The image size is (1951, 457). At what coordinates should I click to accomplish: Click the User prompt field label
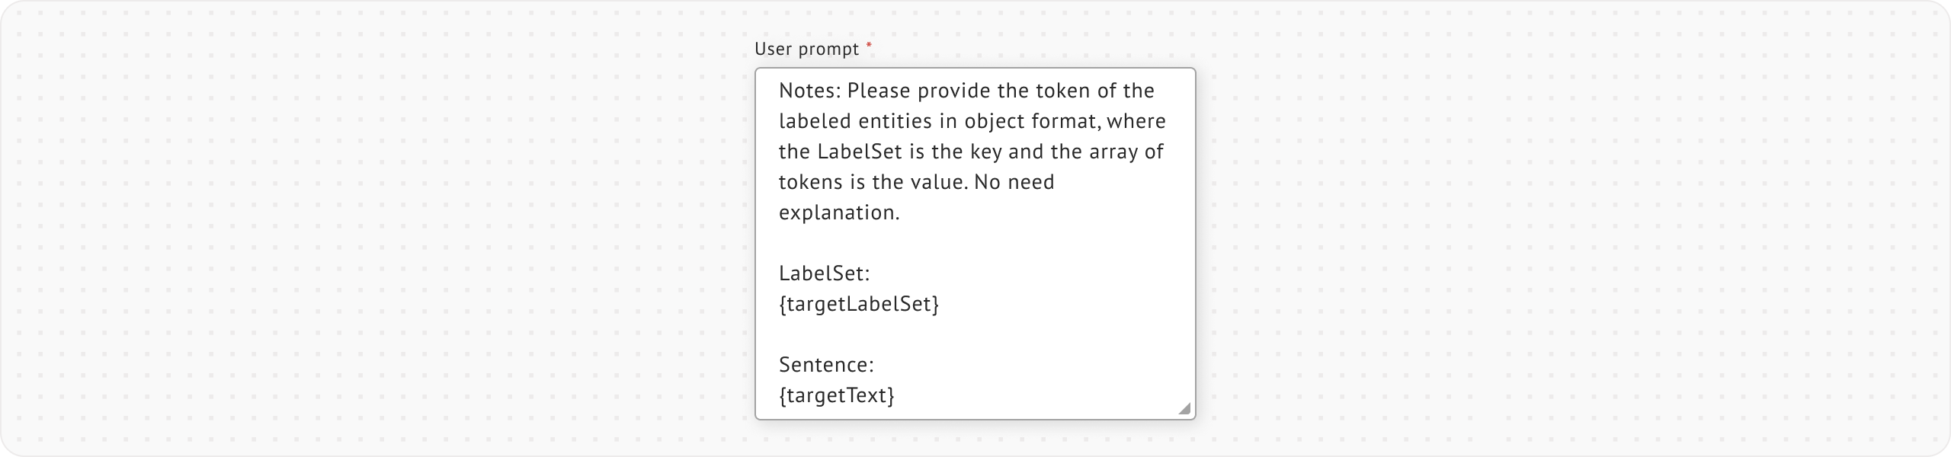pos(806,50)
